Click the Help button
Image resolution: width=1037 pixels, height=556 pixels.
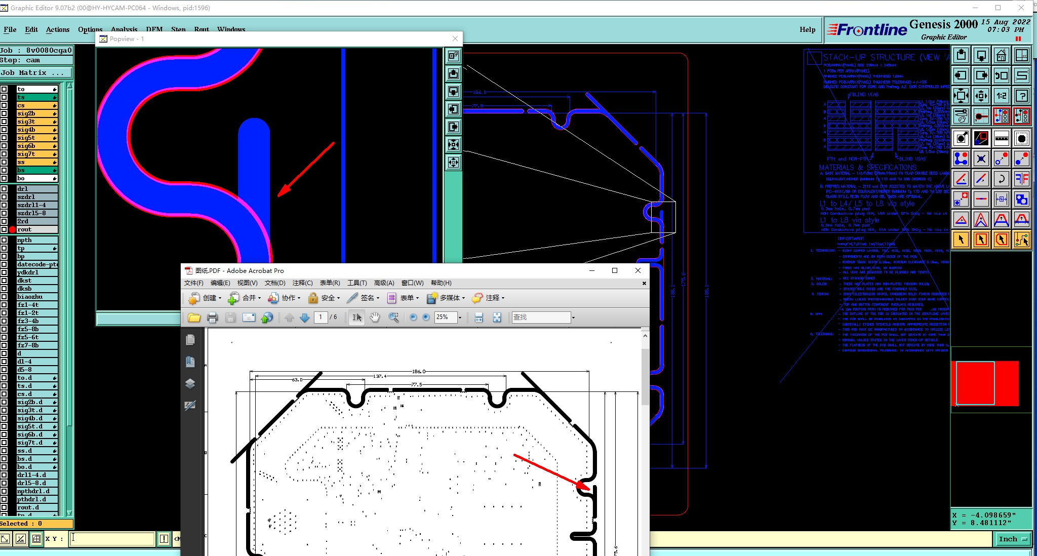pos(807,29)
